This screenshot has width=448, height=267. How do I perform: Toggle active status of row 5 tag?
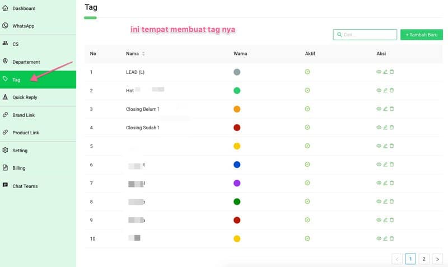[307, 146]
